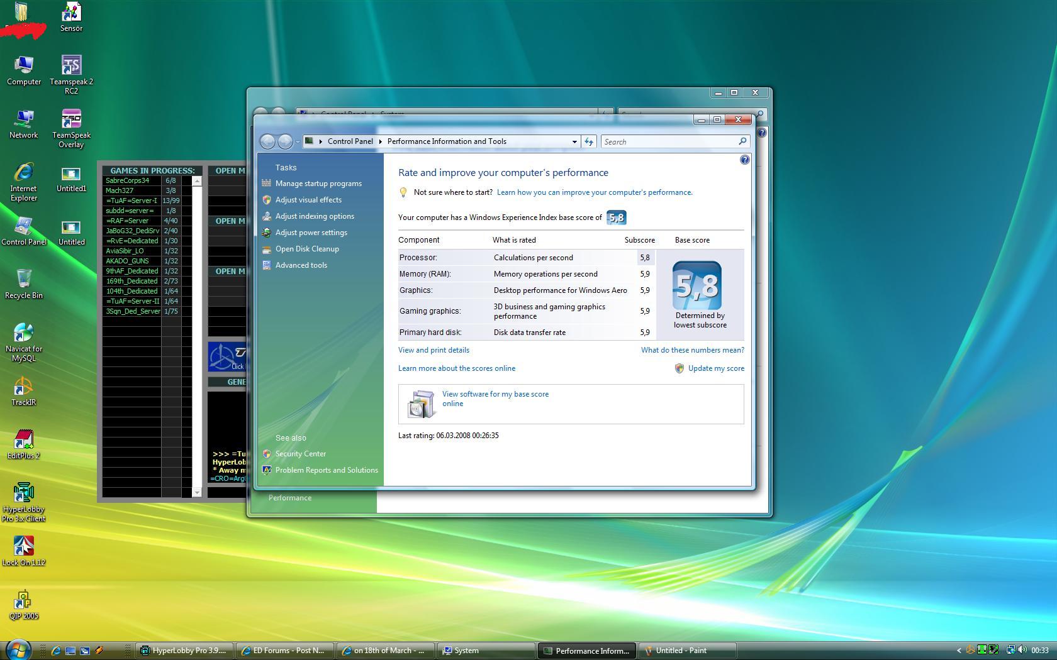Click the refresh button beside address bar

click(589, 141)
